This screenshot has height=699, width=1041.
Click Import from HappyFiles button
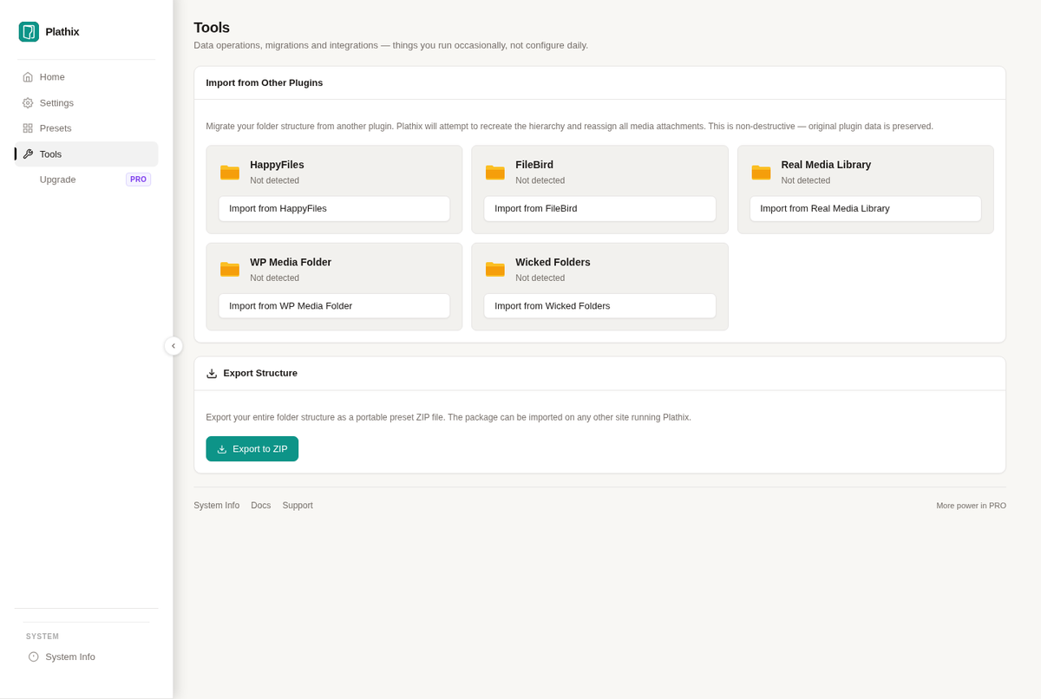click(x=334, y=208)
